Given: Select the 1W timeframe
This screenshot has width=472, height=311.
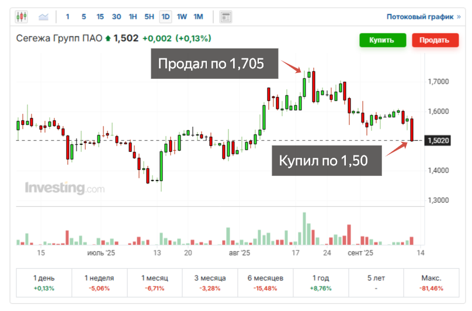Looking at the screenshot, I should click(182, 17).
